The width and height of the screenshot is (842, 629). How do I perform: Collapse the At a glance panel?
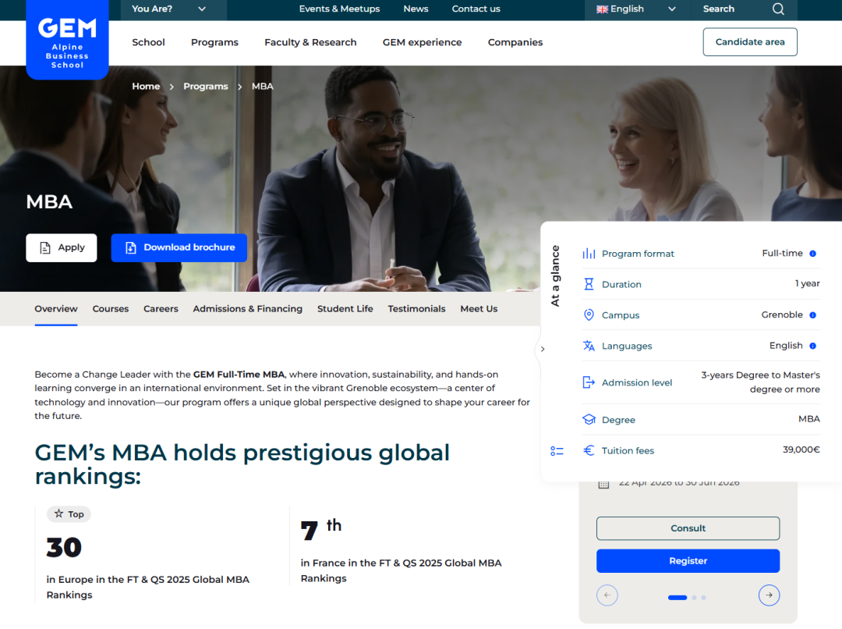[543, 349]
